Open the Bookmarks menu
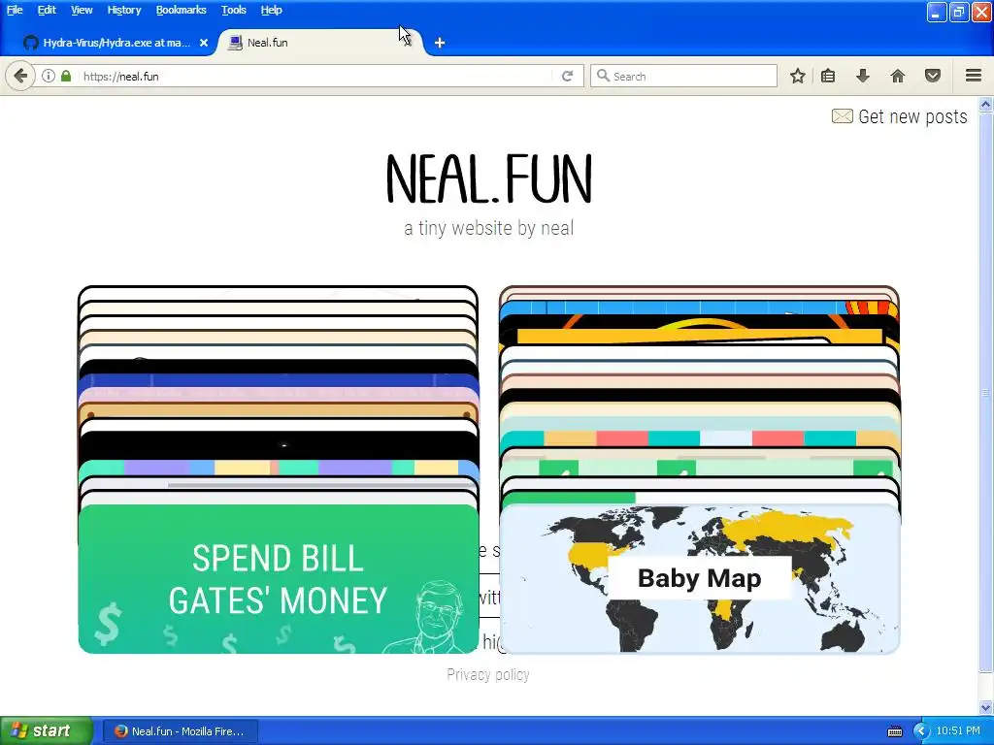Viewport: 994px width, 745px height. [181, 10]
